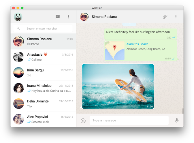Image resolution: width=194 pixels, height=143 pixels.
Task: Select the Ioana Mihalciuc conversation
Action: 43,88
